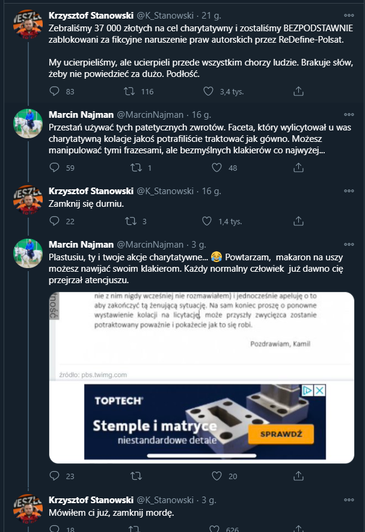This screenshot has width=365, height=532.
Task: Like the 'Zamknij się durniu' tweet
Action: 208,221
